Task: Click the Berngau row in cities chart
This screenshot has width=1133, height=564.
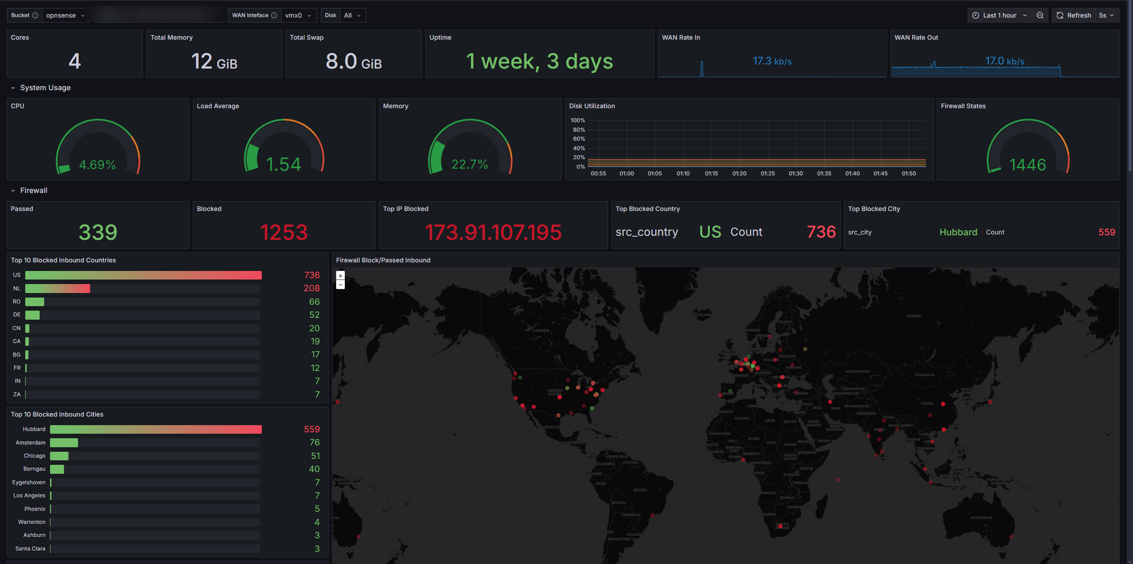Action: (x=166, y=469)
